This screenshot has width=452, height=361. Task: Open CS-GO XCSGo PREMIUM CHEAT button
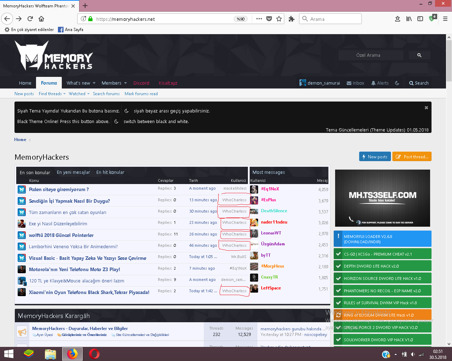click(382, 254)
